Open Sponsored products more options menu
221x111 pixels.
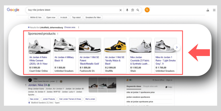[x=58, y=34]
